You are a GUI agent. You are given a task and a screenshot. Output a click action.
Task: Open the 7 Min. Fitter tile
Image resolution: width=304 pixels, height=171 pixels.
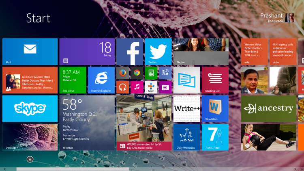tap(215, 137)
